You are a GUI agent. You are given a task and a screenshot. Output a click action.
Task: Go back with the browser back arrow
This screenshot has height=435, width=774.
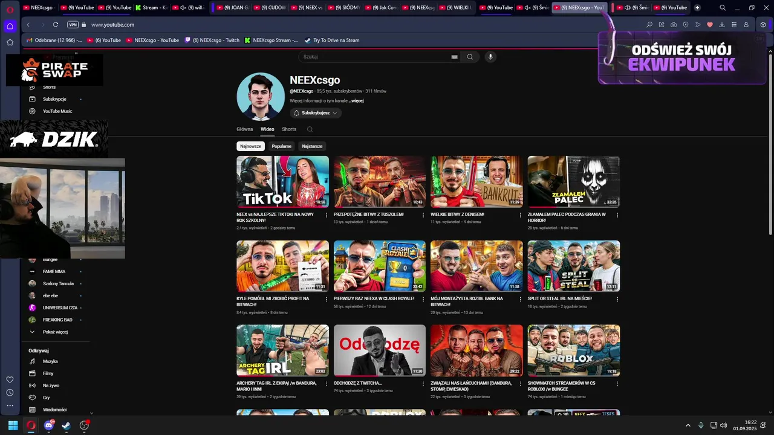click(x=28, y=25)
